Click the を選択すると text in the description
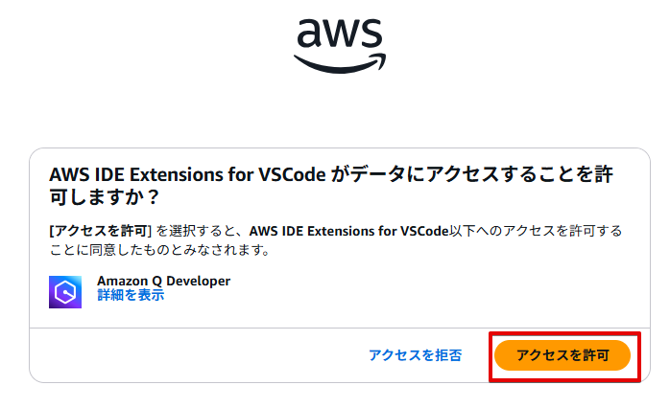The image size is (670, 408). [201, 231]
